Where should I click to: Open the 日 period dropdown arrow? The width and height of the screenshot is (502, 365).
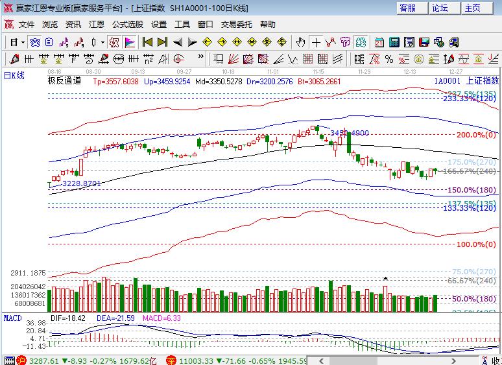(23, 42)
